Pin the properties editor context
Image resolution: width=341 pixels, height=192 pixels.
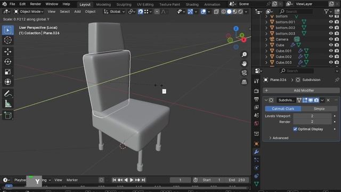(337, 79)
